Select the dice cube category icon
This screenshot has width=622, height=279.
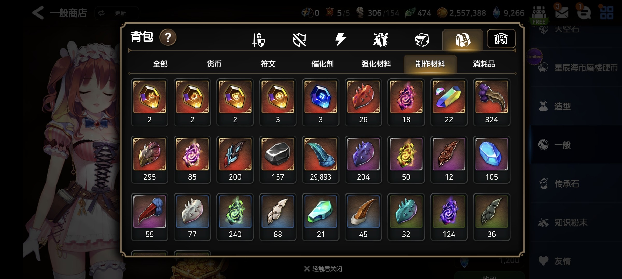point(422,40)
